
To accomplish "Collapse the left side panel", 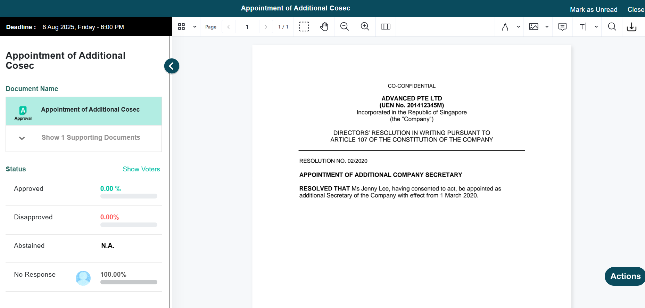I will 172,66.
